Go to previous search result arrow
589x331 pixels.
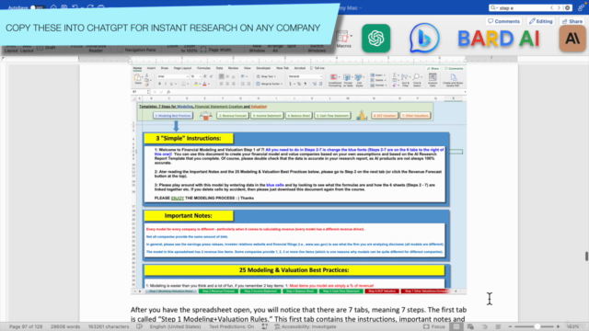click(x=551, y=8)
